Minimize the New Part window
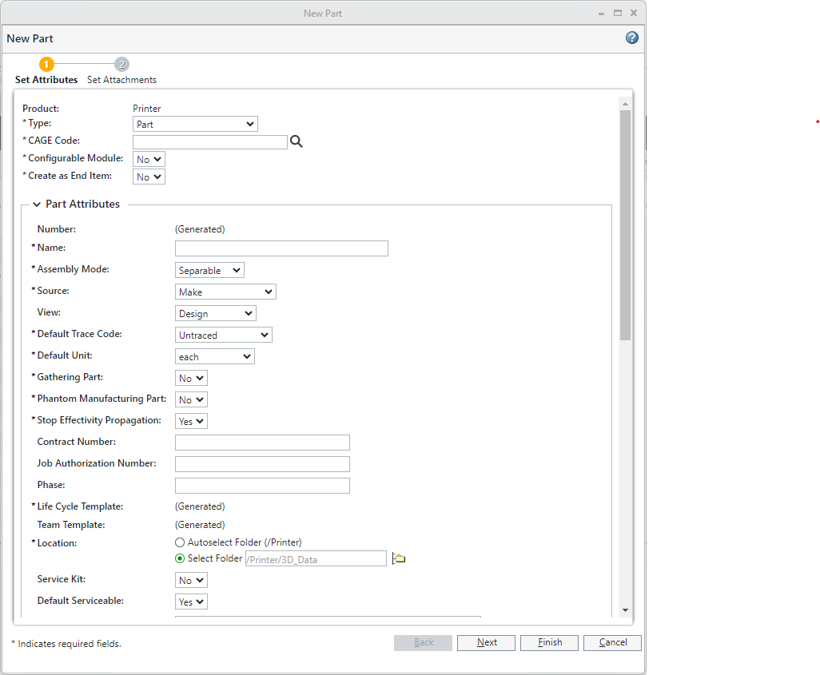Screen dimensions: 820x675 (601, 14)
